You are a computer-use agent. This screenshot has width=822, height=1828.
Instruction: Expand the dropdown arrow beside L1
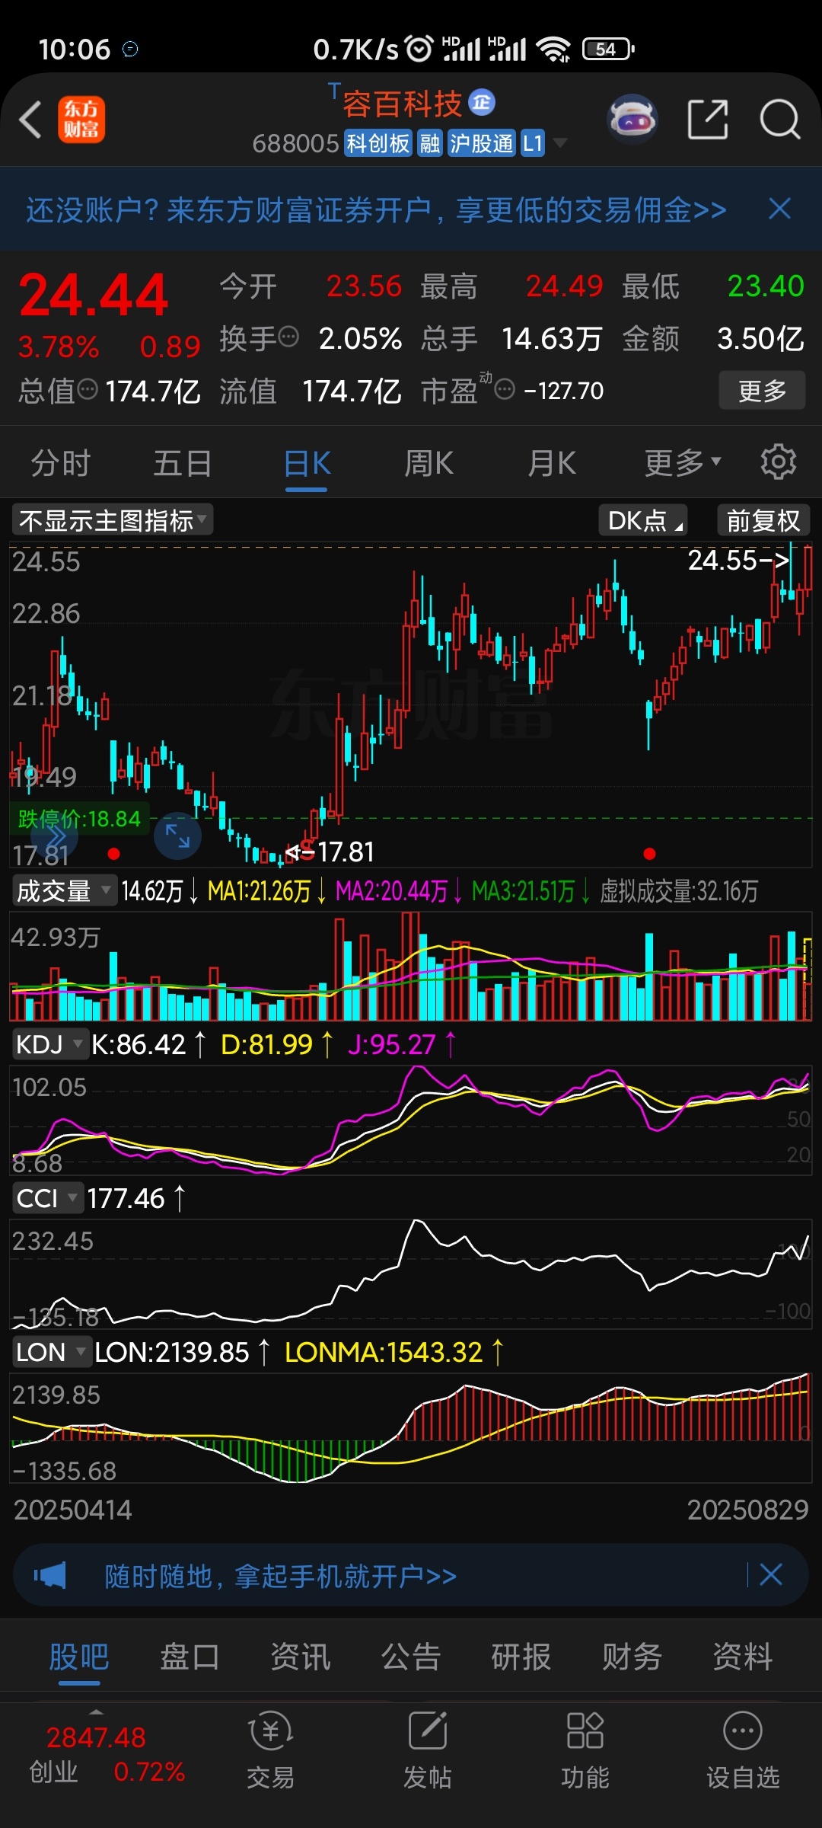click(x=560, y=142)
